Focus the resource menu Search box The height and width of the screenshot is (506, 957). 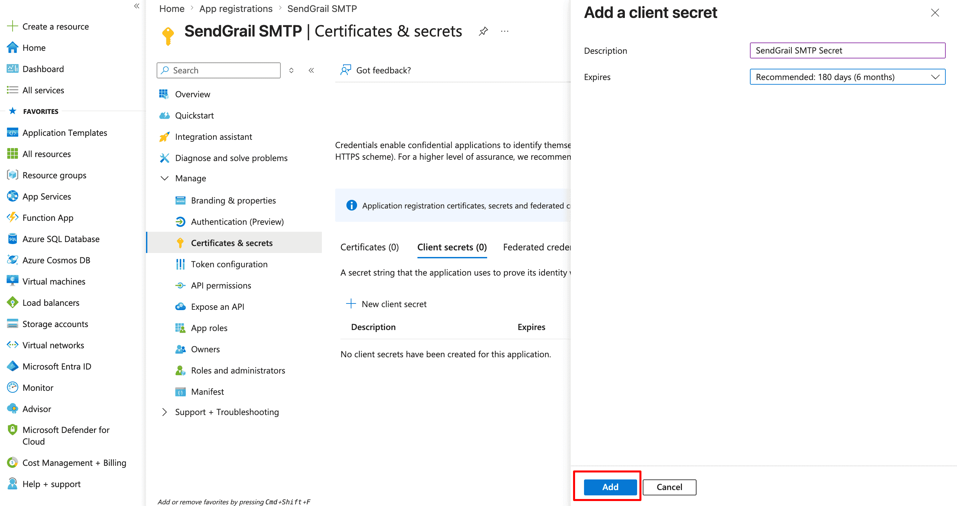218,70
